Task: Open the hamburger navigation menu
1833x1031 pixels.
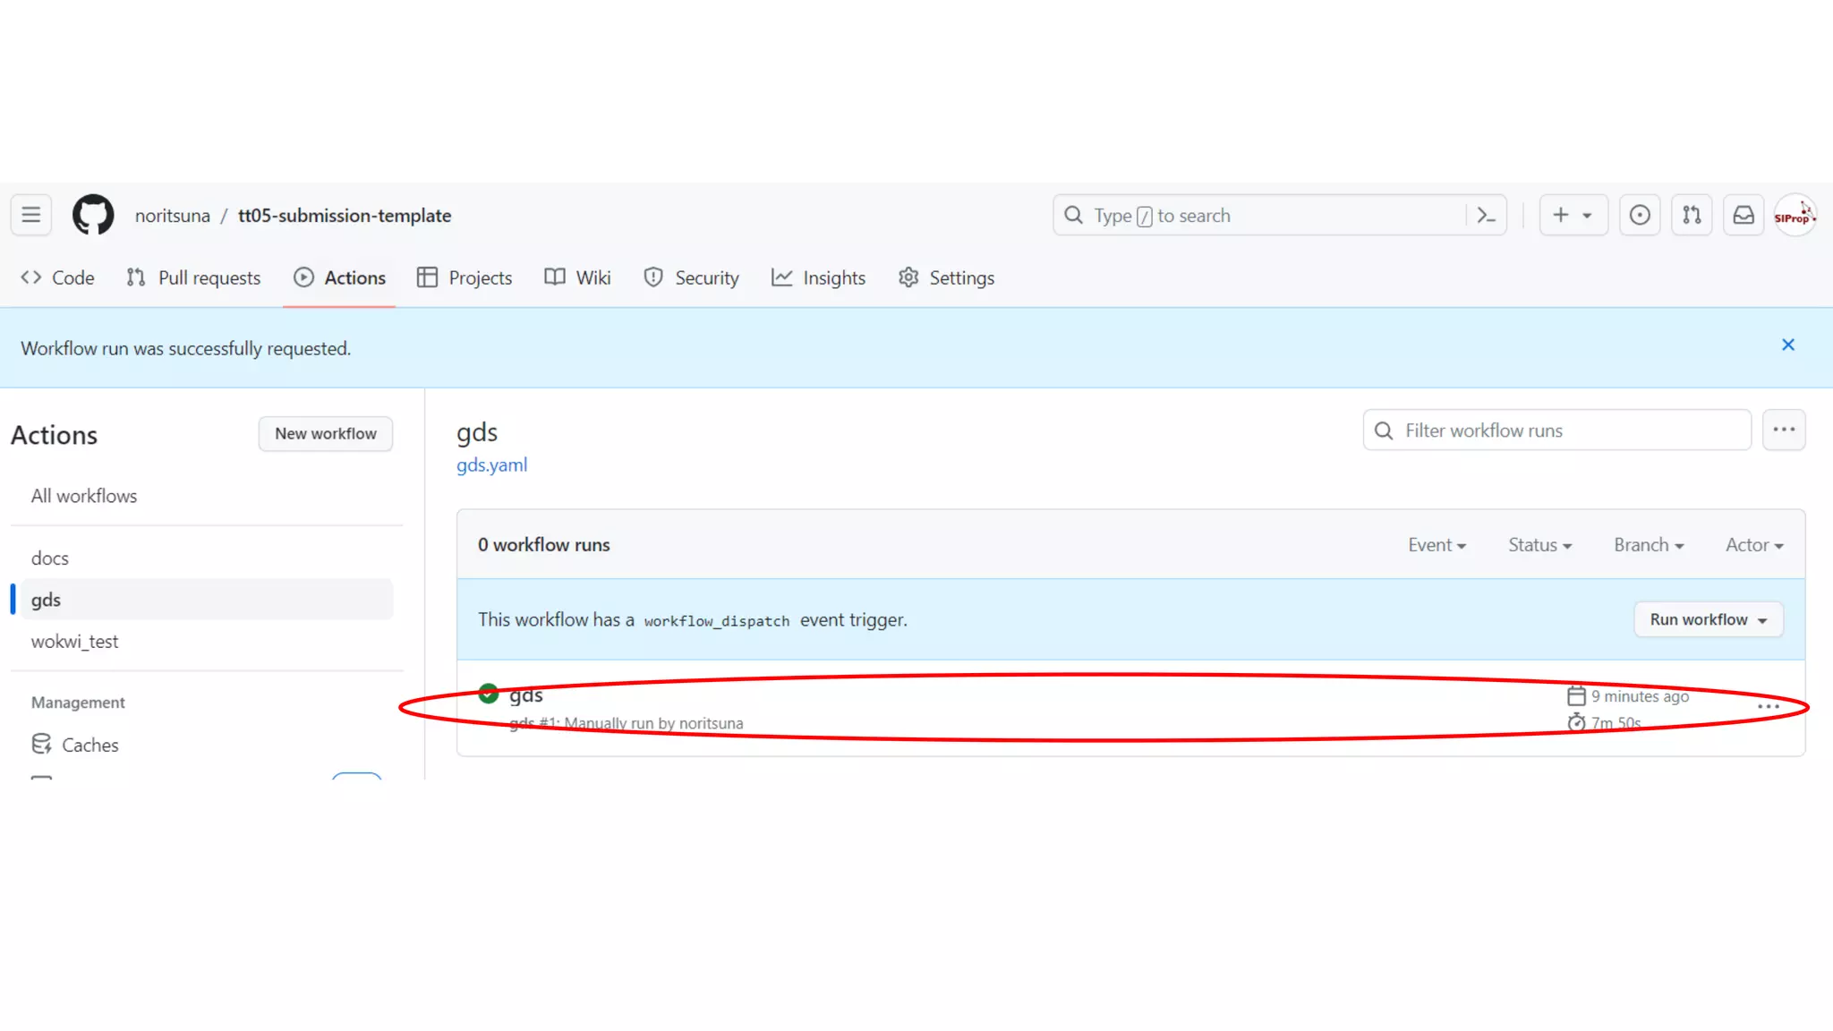Action: pyautogui.click(x=31, y=215)
